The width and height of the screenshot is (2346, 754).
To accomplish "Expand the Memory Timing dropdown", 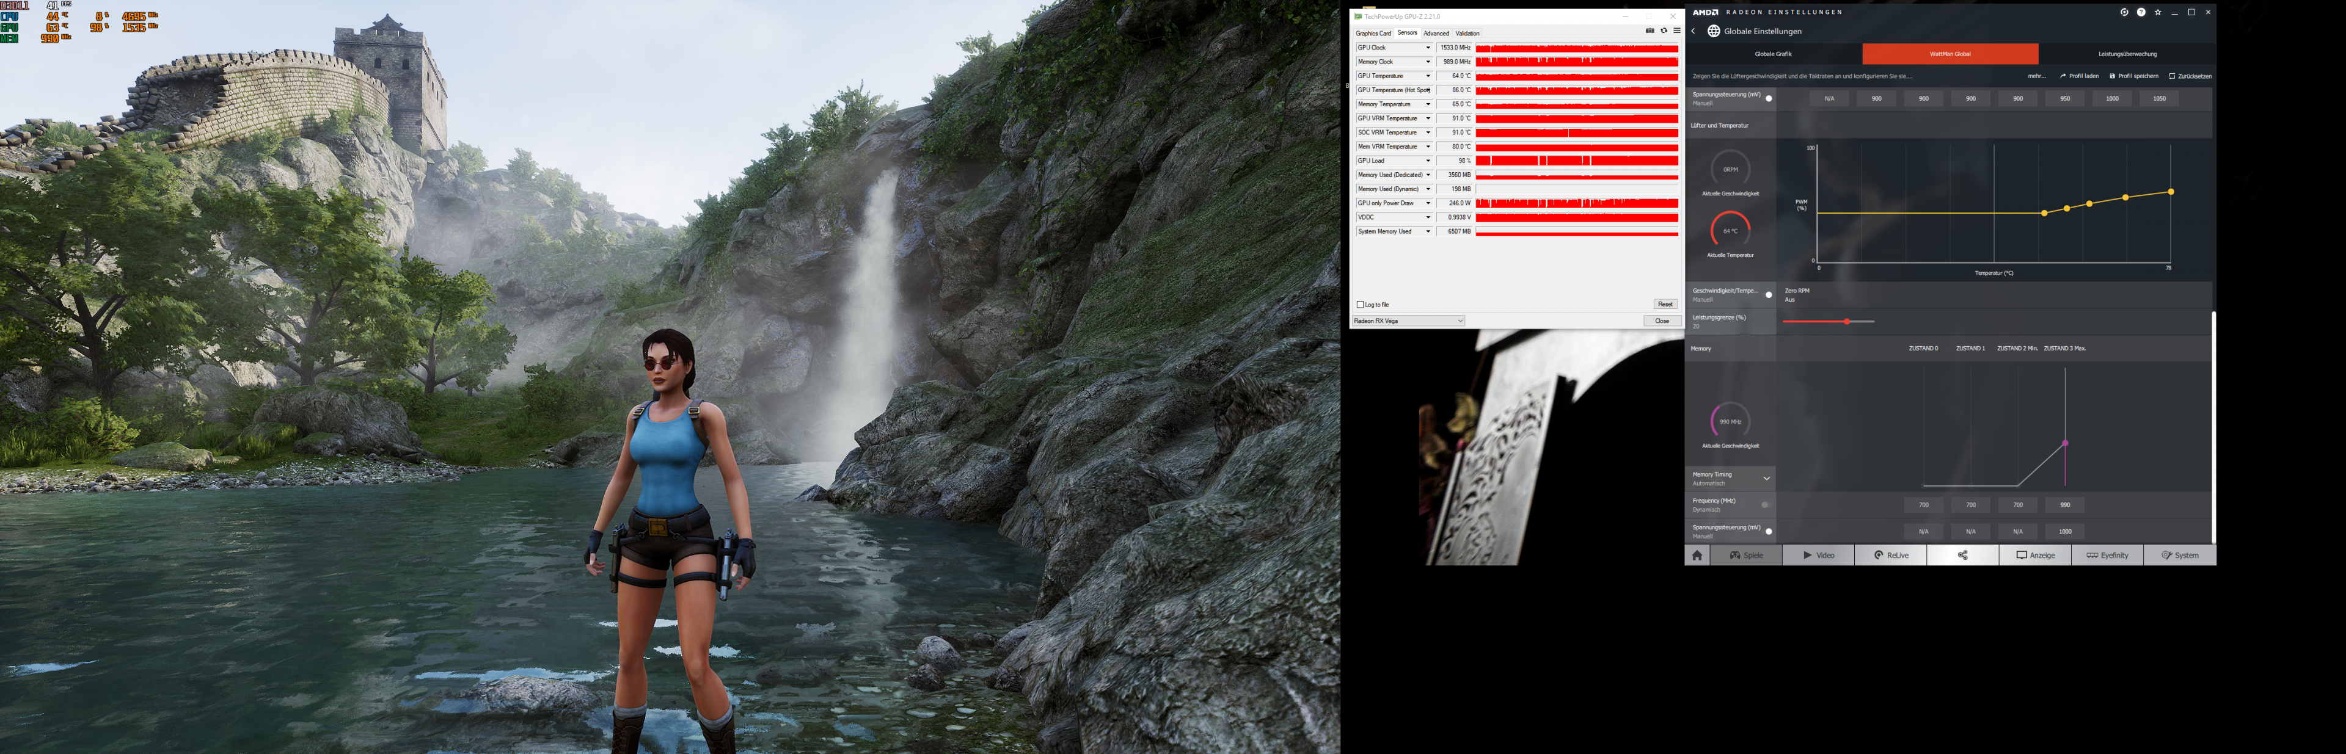I will point(1767,478).
